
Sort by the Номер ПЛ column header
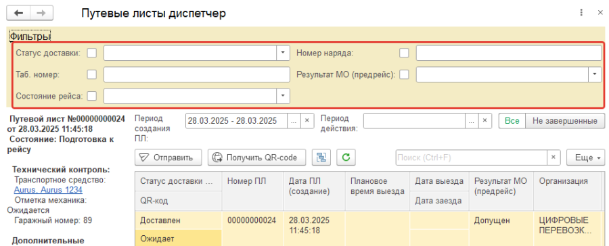pyautogui.click(x=252, y=191)
